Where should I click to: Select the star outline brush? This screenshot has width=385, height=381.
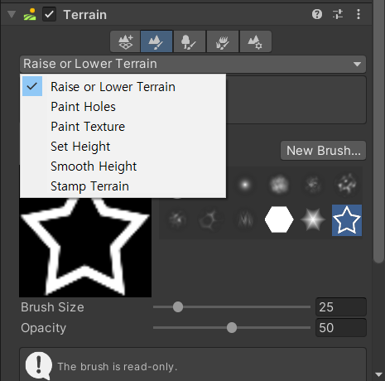(347, 220)
